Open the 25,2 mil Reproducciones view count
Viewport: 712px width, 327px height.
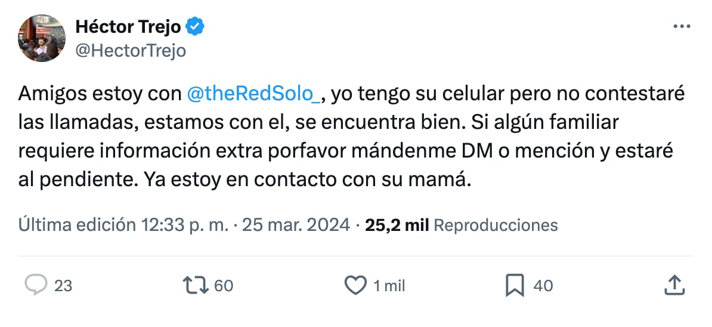click(x=462, y=225)
